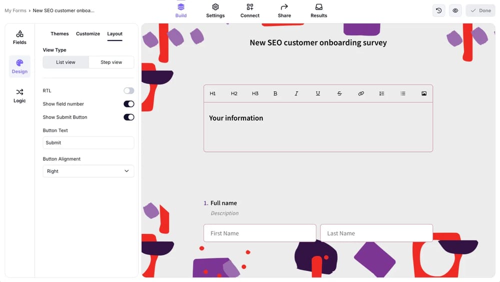
Task: Disable Show field number toggle
Action: [x=128, y=104]
